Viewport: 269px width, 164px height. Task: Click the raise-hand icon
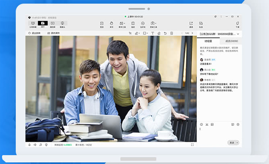112,25
